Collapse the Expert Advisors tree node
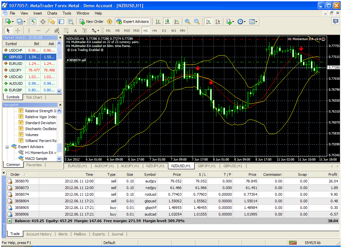The image size is (342, 247). [x=7, y=147]
